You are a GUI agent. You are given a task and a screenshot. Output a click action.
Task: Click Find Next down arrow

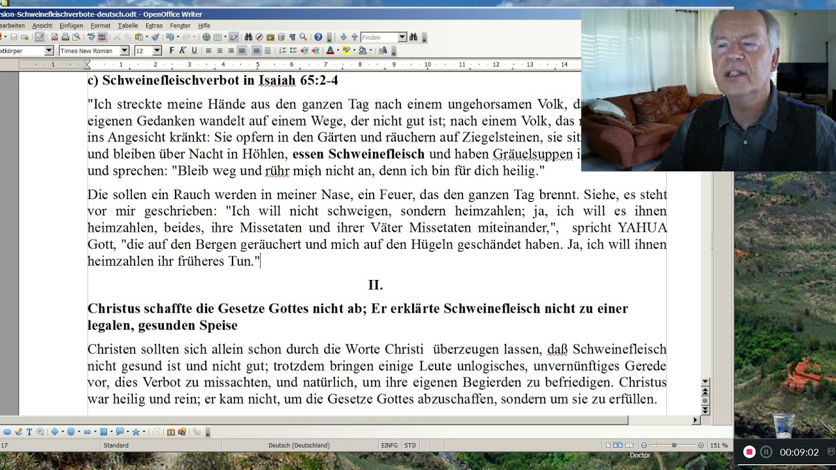pos(344,37)
